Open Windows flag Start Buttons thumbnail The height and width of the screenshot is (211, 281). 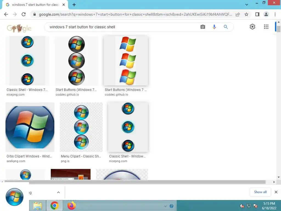(x=126, y=61)
